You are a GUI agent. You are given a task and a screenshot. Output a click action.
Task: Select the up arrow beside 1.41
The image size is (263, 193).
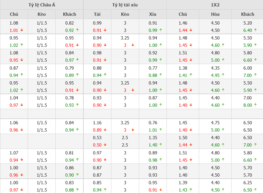tap(191, 75)
